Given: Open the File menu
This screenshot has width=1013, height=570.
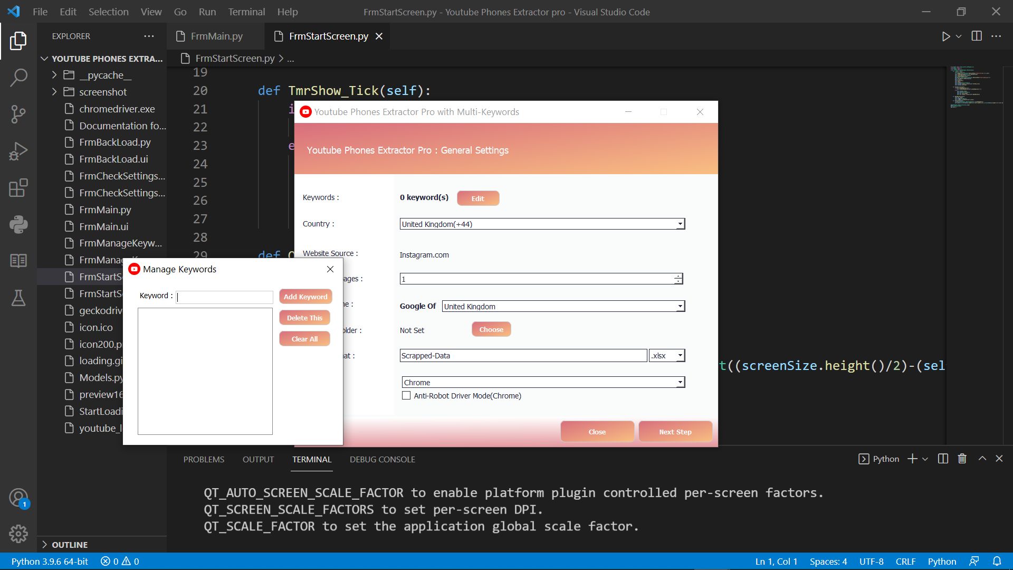Looking at the screenshot, I should (40, 12).
